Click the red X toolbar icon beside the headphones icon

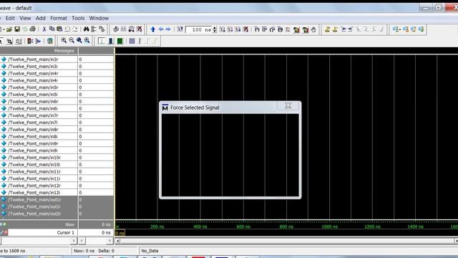(140, 29)
